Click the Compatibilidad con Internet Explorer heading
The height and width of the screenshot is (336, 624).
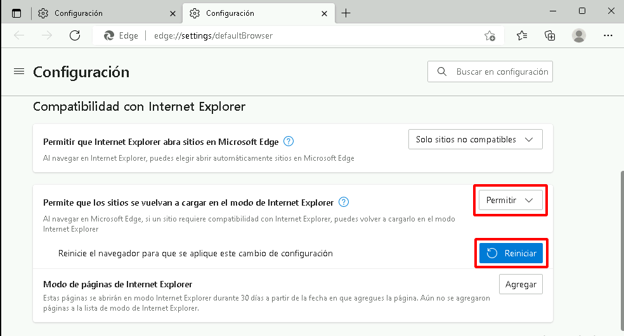[140, 106]
